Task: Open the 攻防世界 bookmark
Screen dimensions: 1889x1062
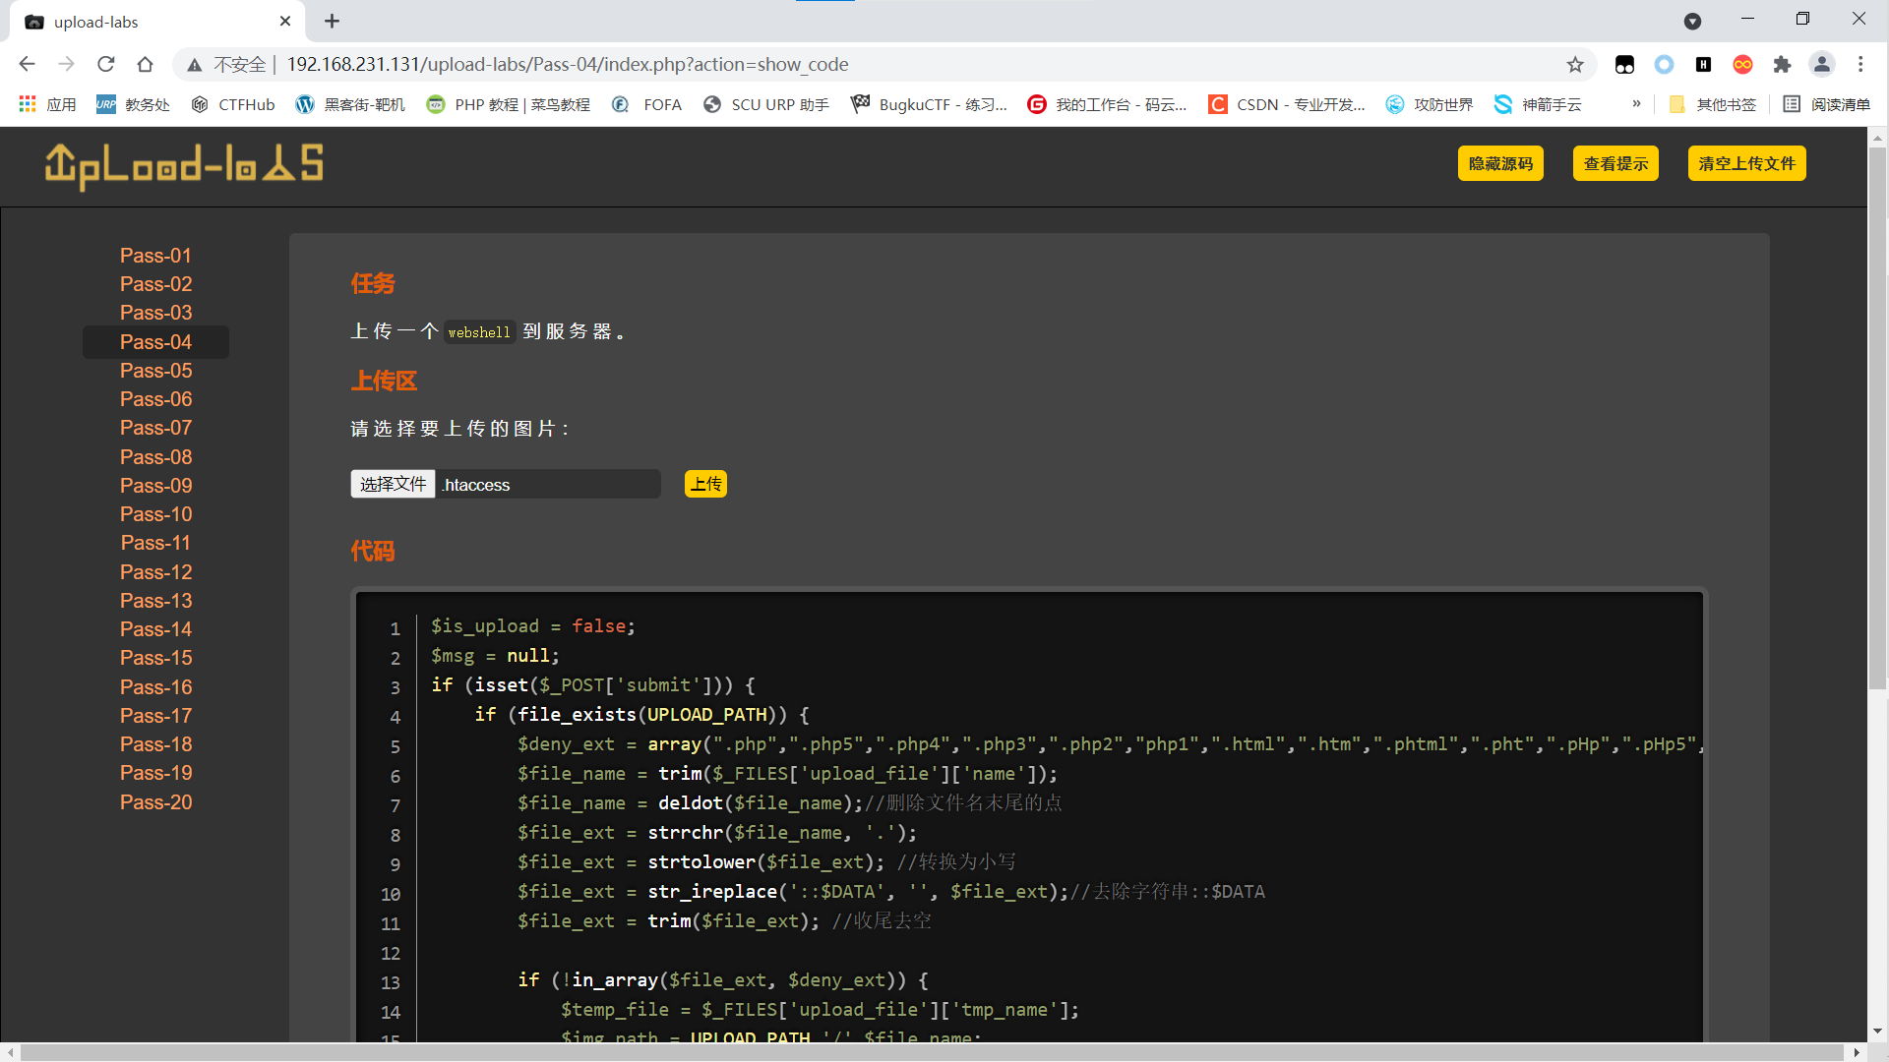Action: point(1430,104)
